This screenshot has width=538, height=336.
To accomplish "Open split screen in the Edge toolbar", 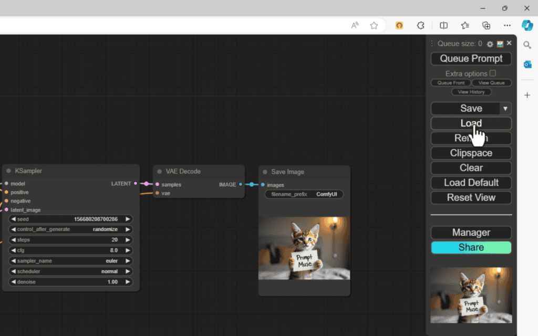I will pyautogui.click(x=443, y=25).
